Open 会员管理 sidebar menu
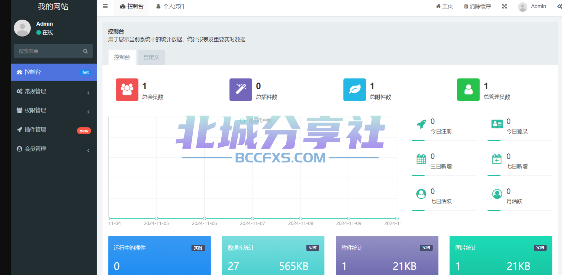The height and width of the screenshot is (275, 562). click(54, 149)
